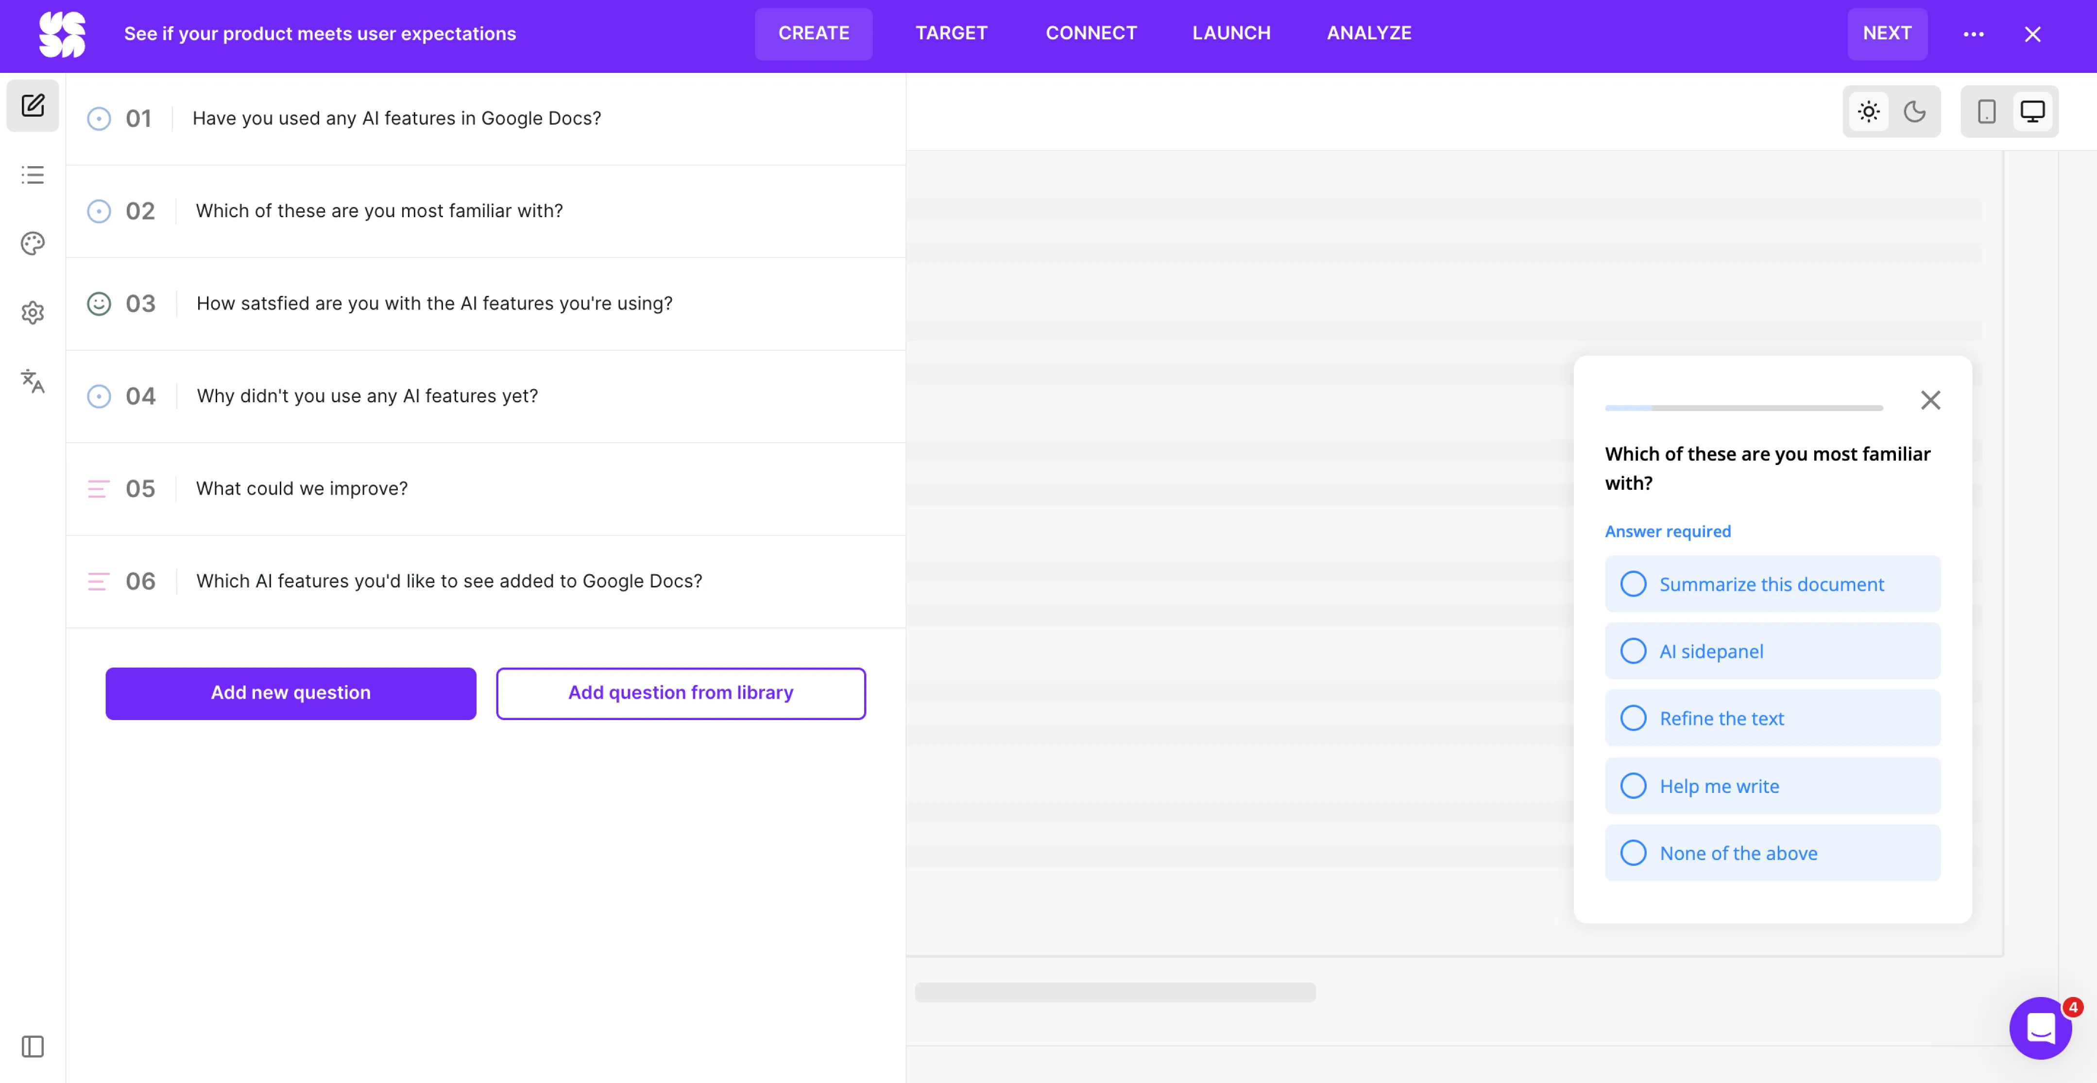This screenshot has width=2097, height=1083.
Task: Click Add question from library button
Action: click(x=681, y=693)
